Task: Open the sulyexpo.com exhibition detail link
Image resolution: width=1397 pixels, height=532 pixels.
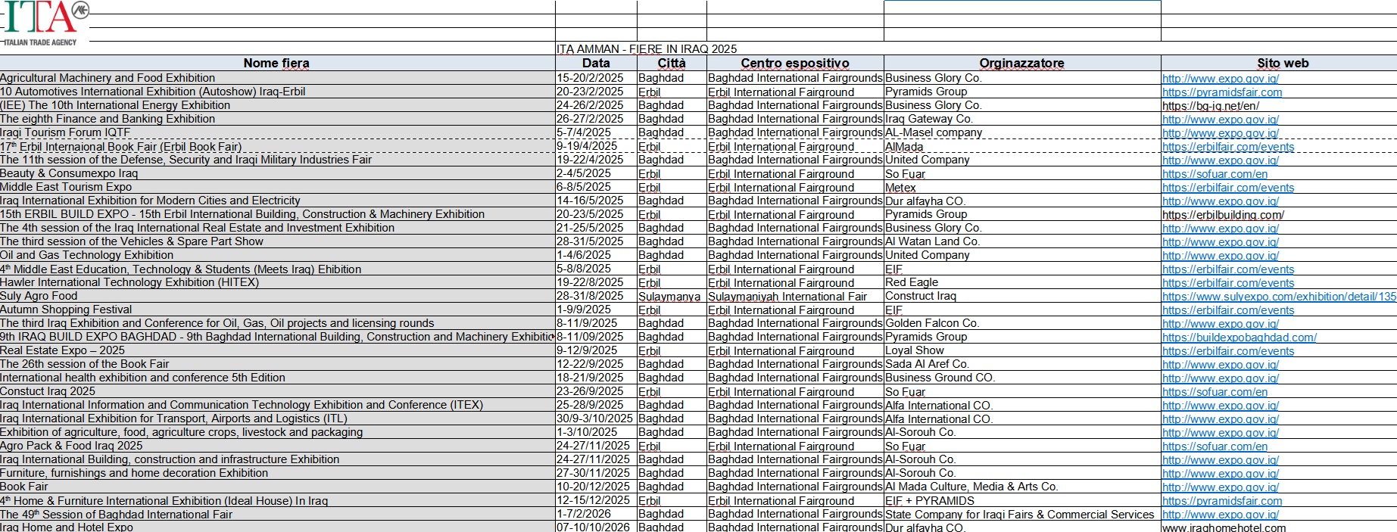Action: [x=1279, y=297]
